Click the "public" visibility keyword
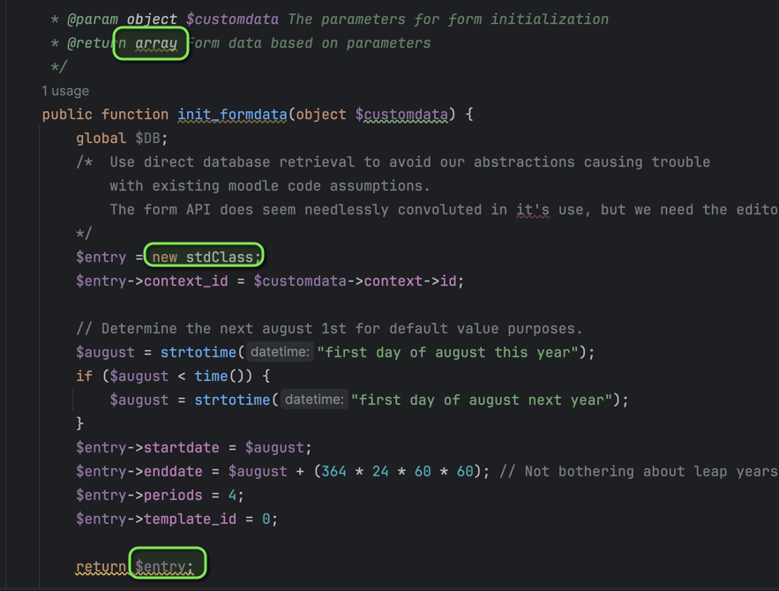 (x=67, y=115)
